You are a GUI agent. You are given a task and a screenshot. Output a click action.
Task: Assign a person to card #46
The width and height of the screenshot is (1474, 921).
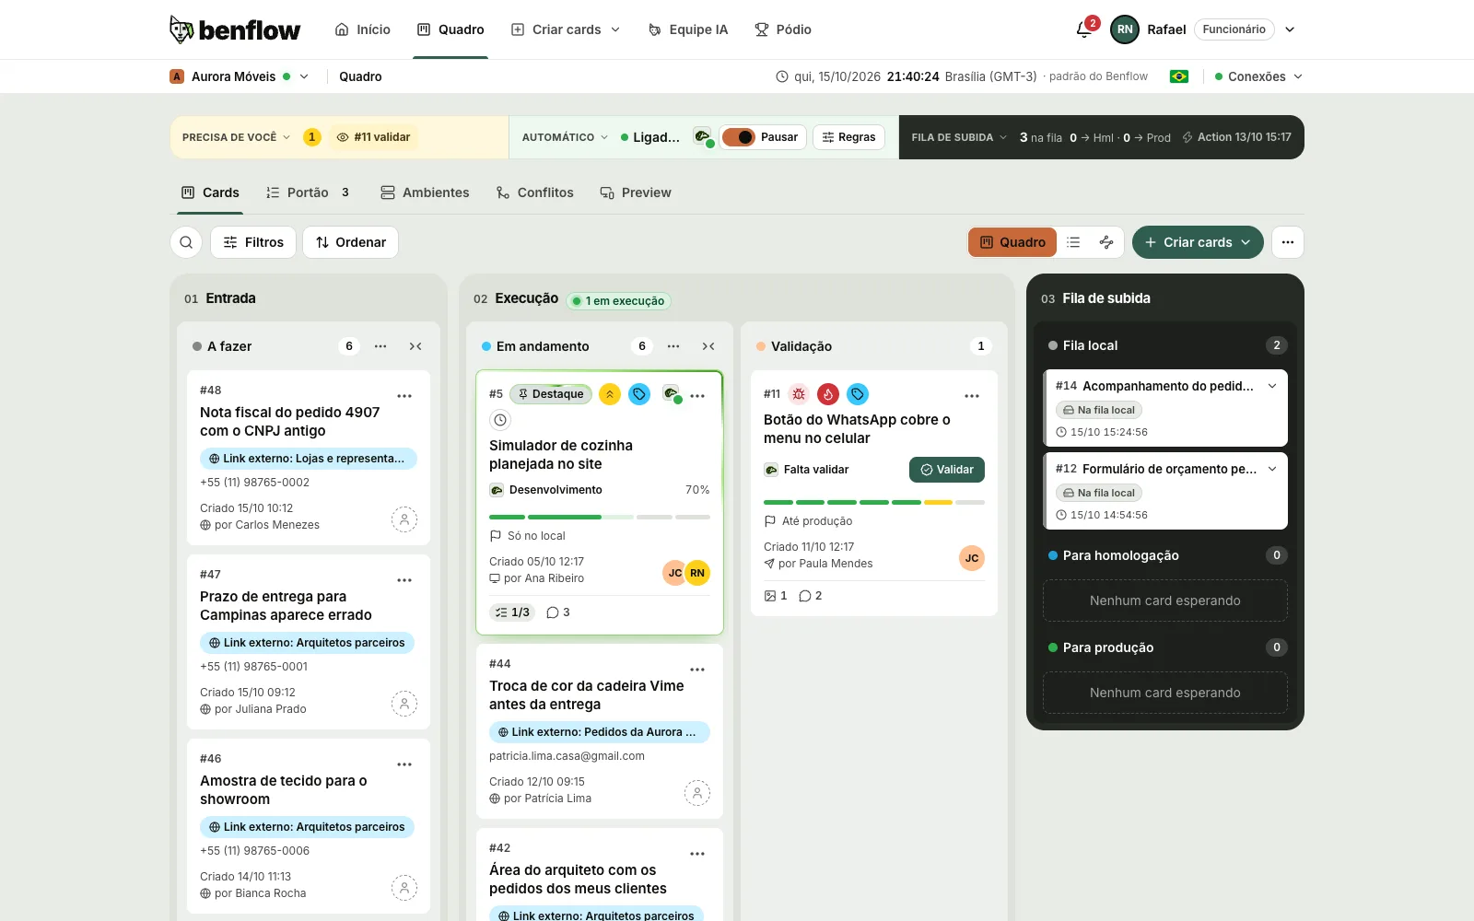[x=404, y=888]
